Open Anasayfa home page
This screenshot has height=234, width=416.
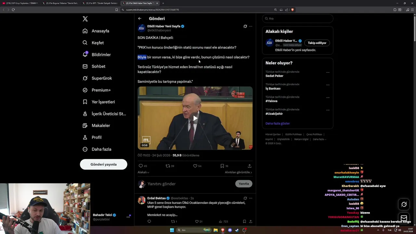coord(96,31)
